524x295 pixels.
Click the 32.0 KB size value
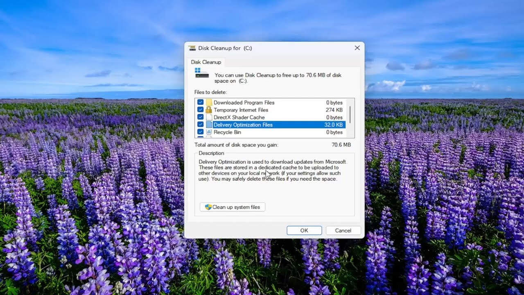pyautogui.click(x=334, y=125)
